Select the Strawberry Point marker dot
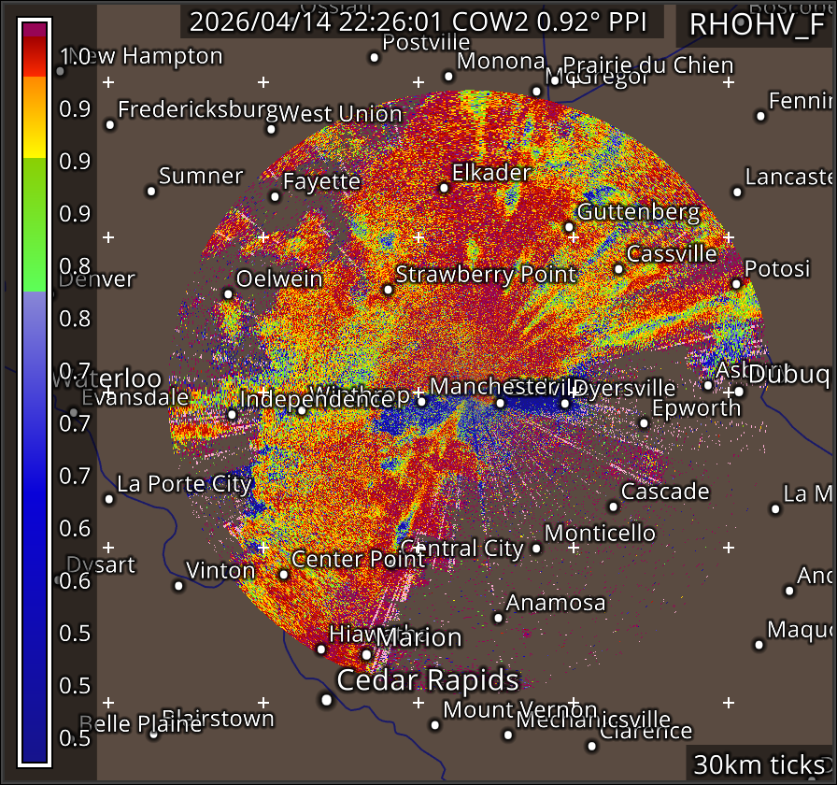Screen dimensions: 837x785 click(388, 290)
